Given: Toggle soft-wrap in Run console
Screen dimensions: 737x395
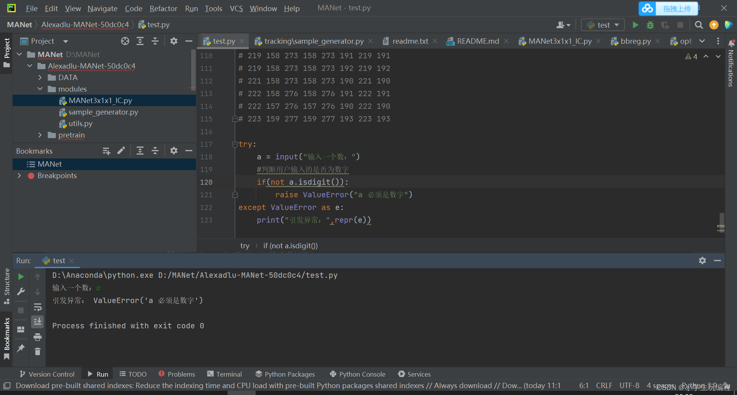Looking at the screenshot, I should coord(38,307).
